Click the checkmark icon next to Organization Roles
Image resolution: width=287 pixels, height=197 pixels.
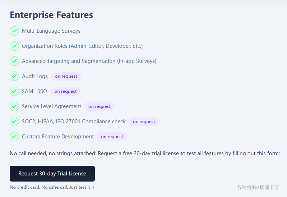(14, 46)
